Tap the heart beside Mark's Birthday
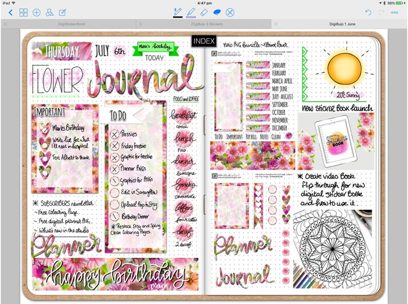Viewport: 408px width, 304px height. [45, 129]
